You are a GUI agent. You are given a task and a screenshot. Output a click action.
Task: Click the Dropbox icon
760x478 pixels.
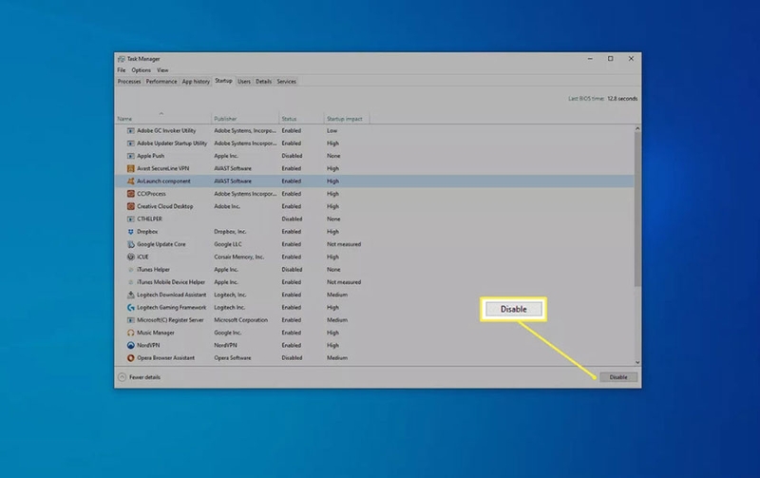point(130,232)
